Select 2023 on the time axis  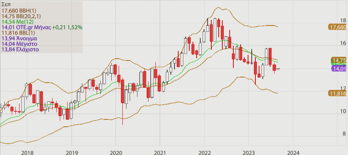[x=249, y=152]
